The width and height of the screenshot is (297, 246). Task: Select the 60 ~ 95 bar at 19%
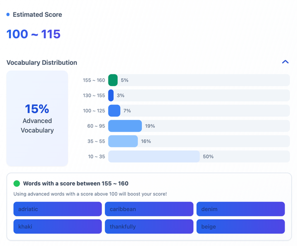125,126
